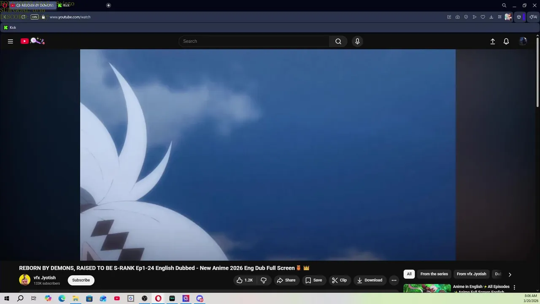Click the youtube.com/watch address bar
The width and height of the screenshot is (540, 304).
tap(70, 17)
